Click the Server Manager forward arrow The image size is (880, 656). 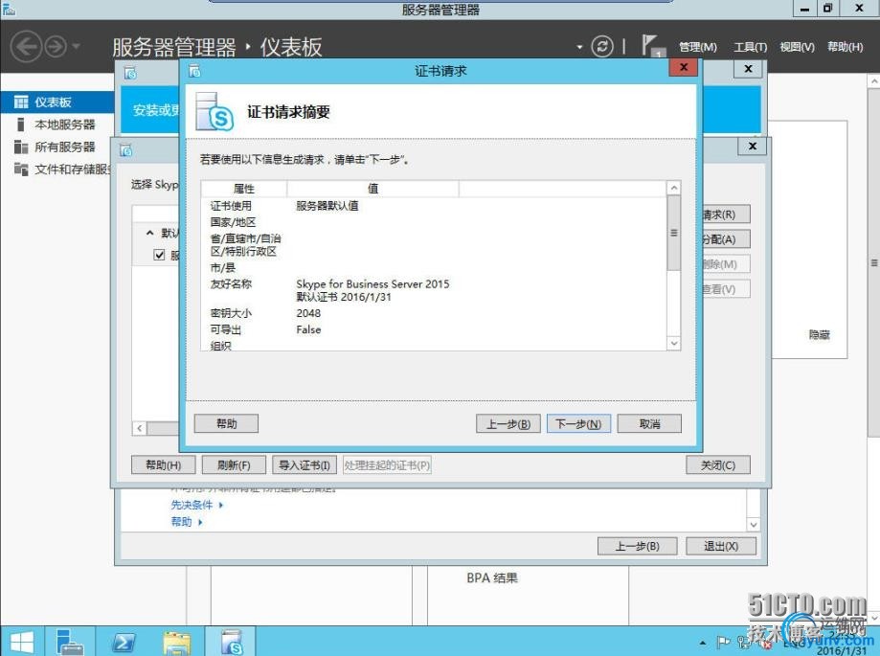[56, 47]
